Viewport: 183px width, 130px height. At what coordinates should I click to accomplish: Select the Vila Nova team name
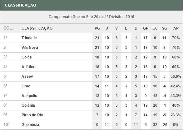pyautogui.click(x=30, y=48)
